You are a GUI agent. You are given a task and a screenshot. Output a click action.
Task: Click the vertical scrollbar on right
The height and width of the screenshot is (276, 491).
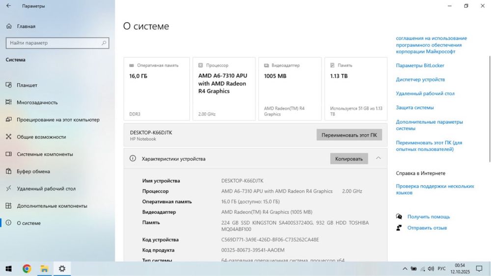(490, 110)
